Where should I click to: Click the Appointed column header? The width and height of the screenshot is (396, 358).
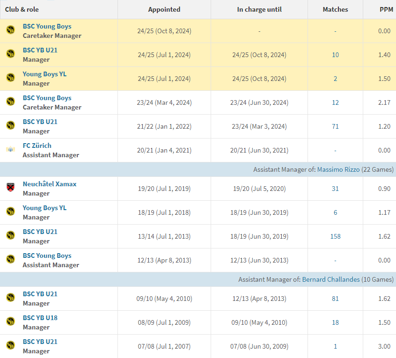[x=164, y=9]
